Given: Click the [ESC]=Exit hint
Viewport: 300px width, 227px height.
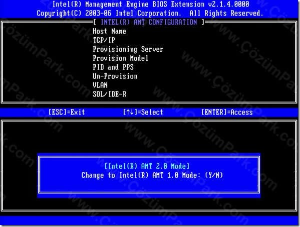Looking at the screenshot, I should click(x=67, y=112).
